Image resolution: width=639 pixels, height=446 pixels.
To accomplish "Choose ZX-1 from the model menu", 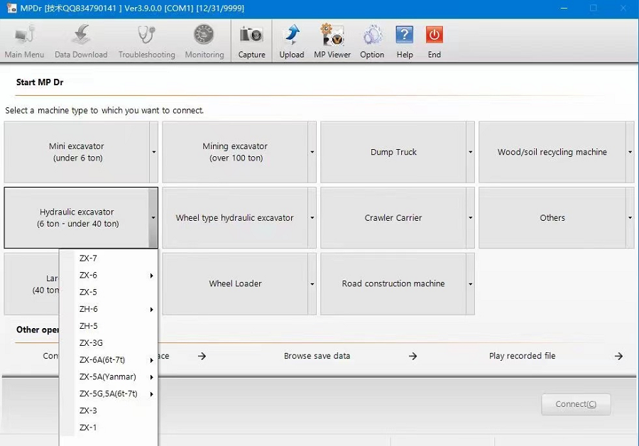I will point(109,428).
